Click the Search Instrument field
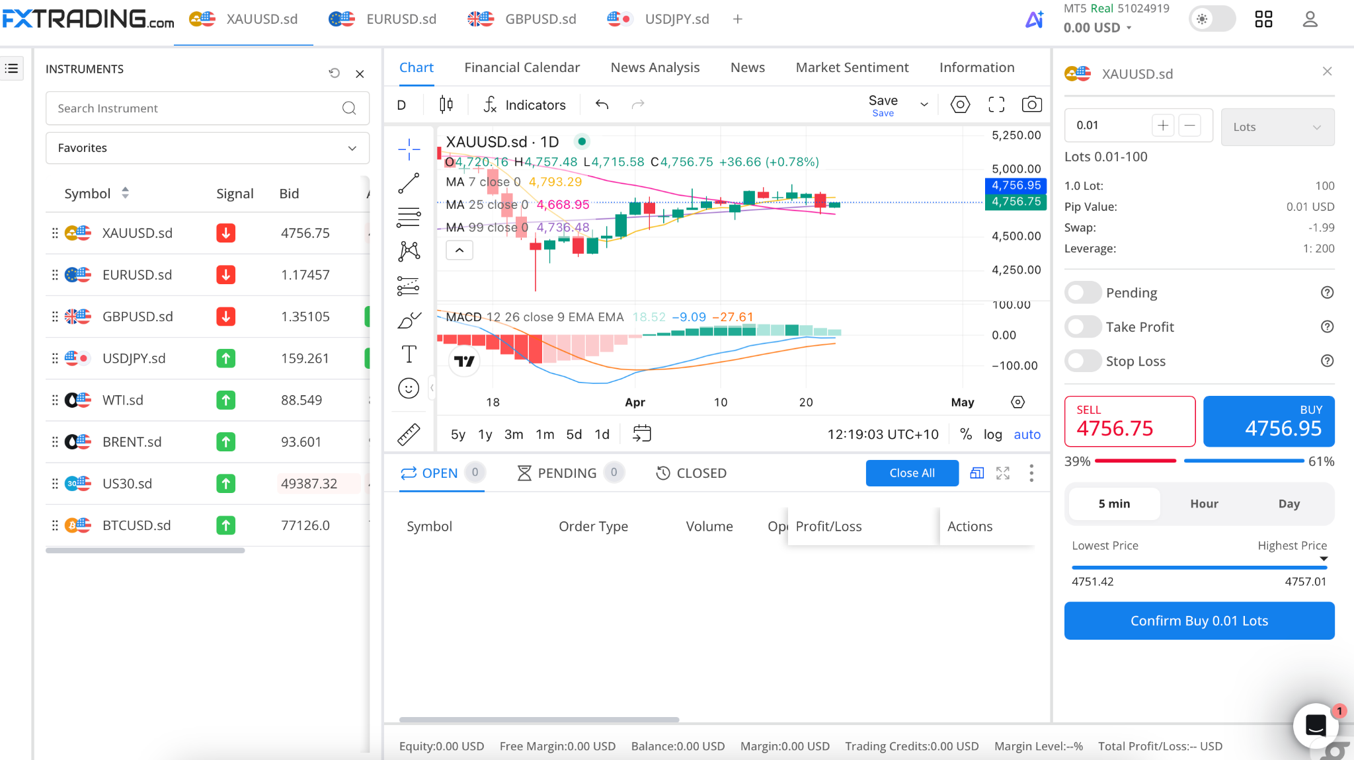 click(208, 108)
